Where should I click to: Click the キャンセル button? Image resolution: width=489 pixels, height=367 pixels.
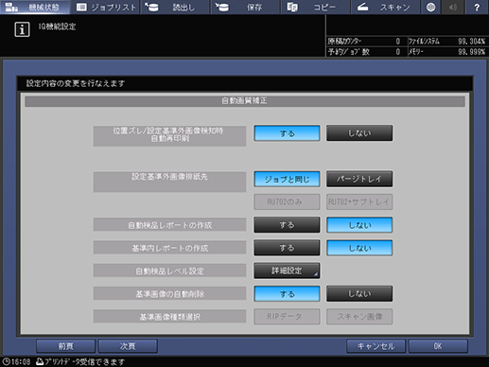point(375,346)
